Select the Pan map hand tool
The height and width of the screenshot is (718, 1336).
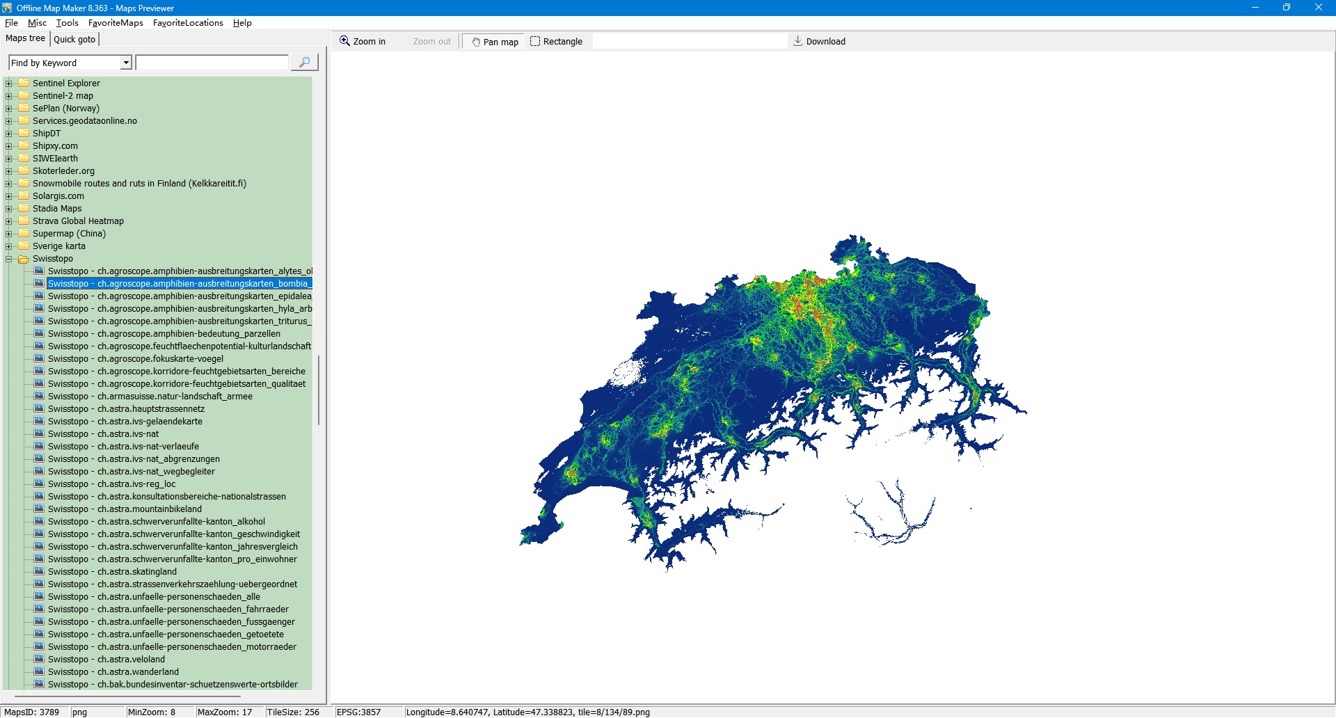495,42
